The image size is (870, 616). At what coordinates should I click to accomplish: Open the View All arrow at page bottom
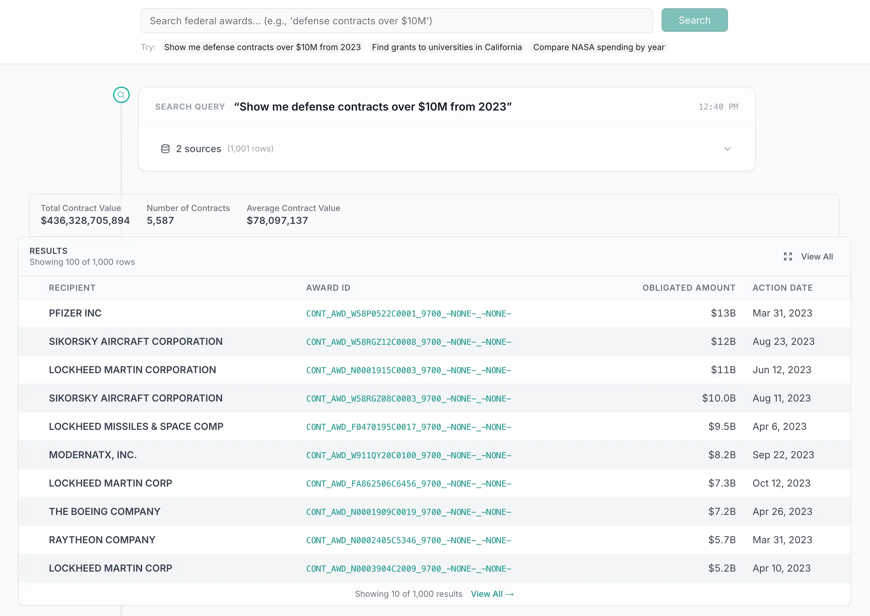click(x=492, y=594)
